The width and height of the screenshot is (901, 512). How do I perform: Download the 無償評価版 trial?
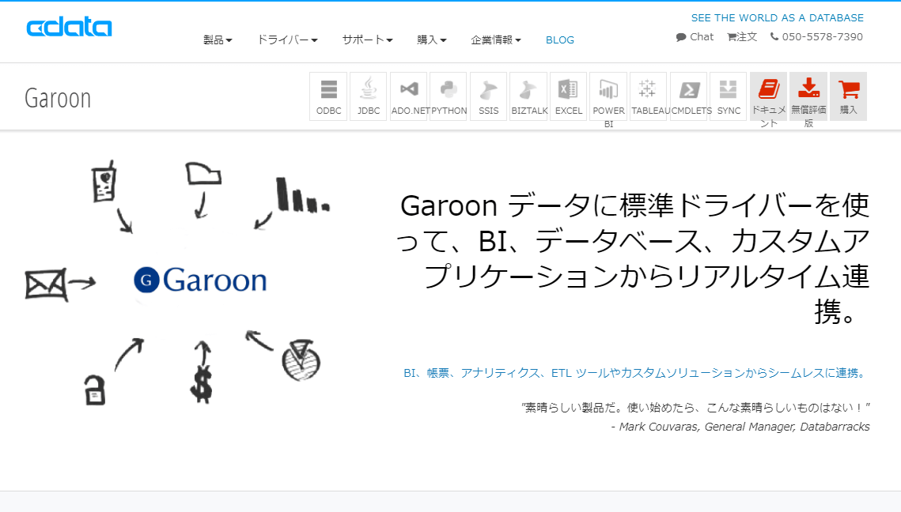click(808, 96)
